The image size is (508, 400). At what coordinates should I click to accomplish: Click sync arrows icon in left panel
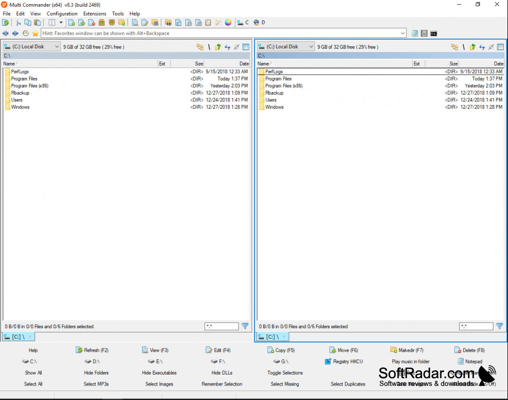click(x=227, y=47)
